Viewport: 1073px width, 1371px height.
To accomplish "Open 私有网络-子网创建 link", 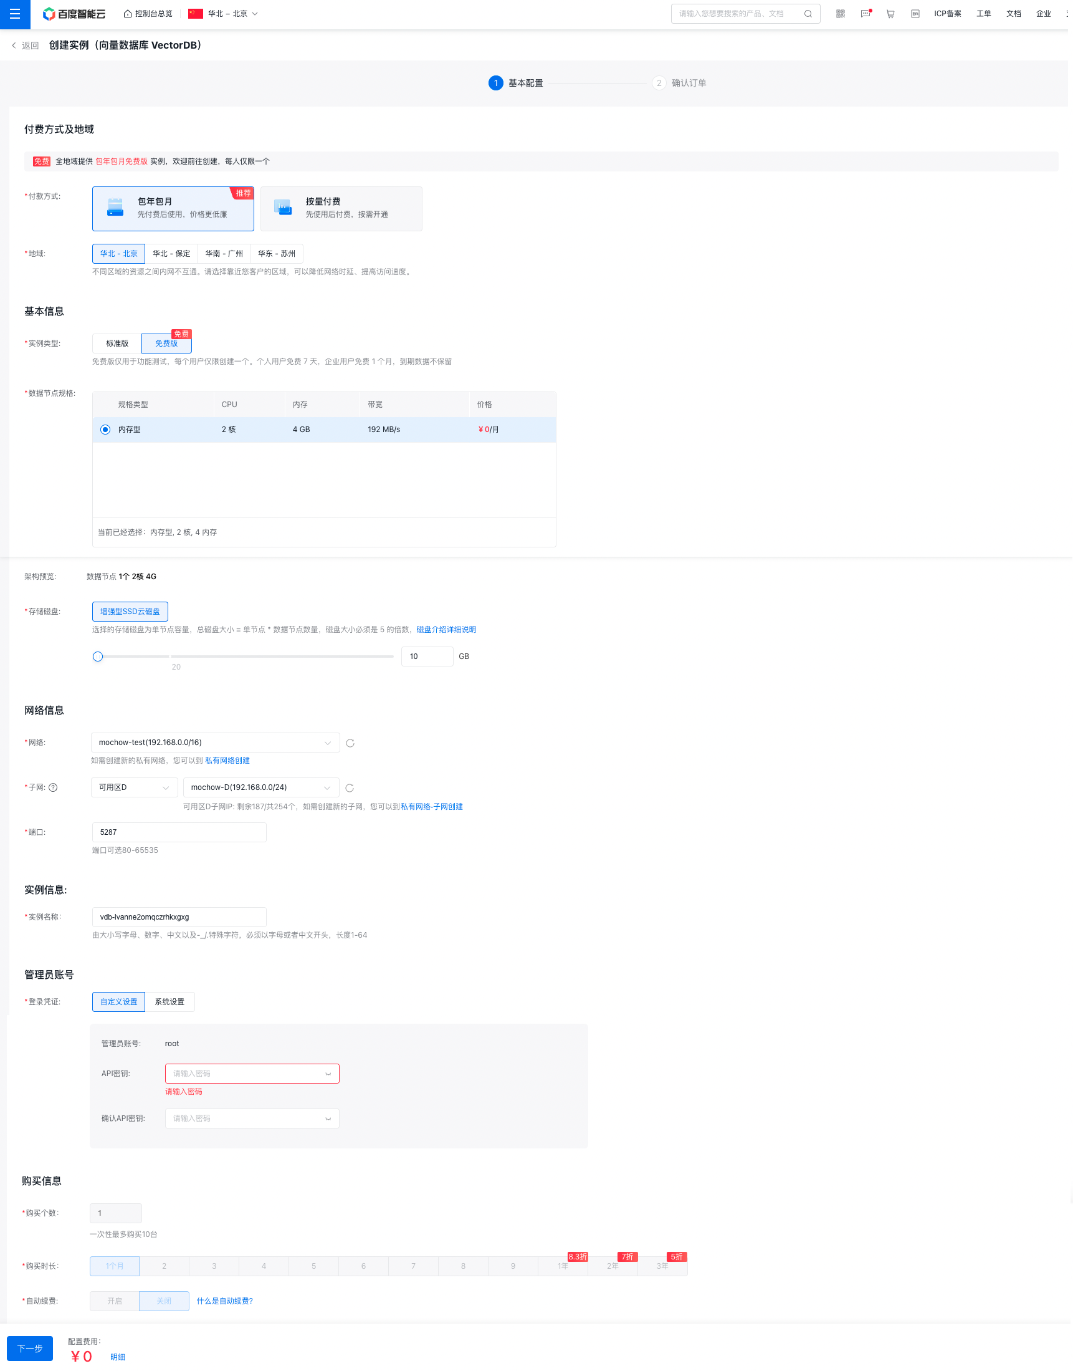I will (x=432, y=807).
